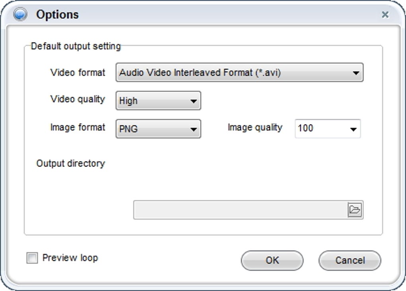Browse for output directory folder icon
The width and height of the screenshot is (406, 291).
[355, 210]
